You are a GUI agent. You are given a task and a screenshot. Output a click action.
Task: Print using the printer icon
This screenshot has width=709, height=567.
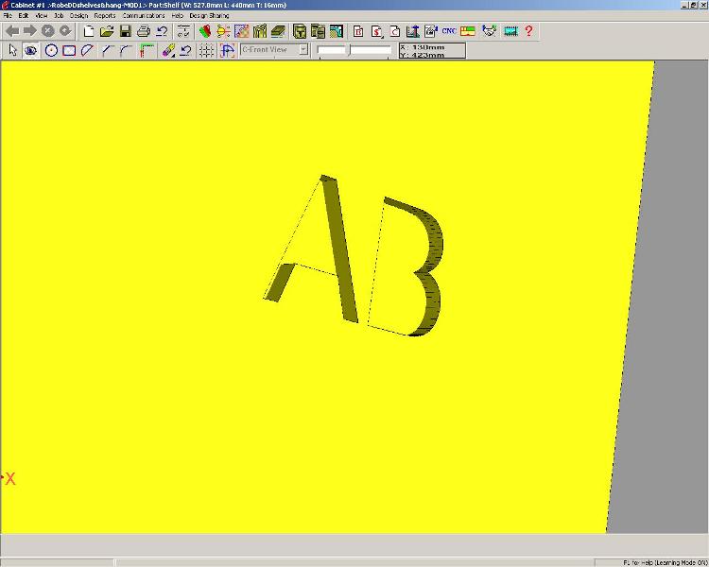coord(144,31)
